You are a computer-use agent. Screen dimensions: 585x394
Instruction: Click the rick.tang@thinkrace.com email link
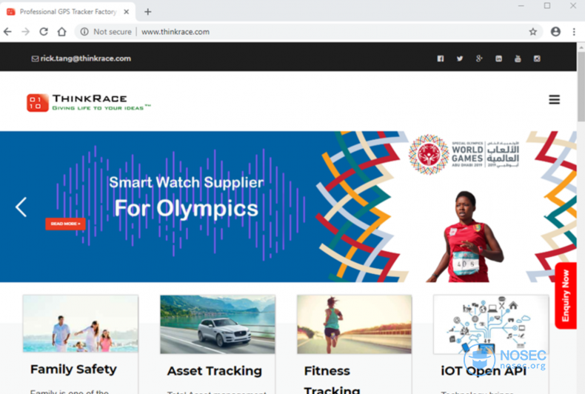(85, 59)
